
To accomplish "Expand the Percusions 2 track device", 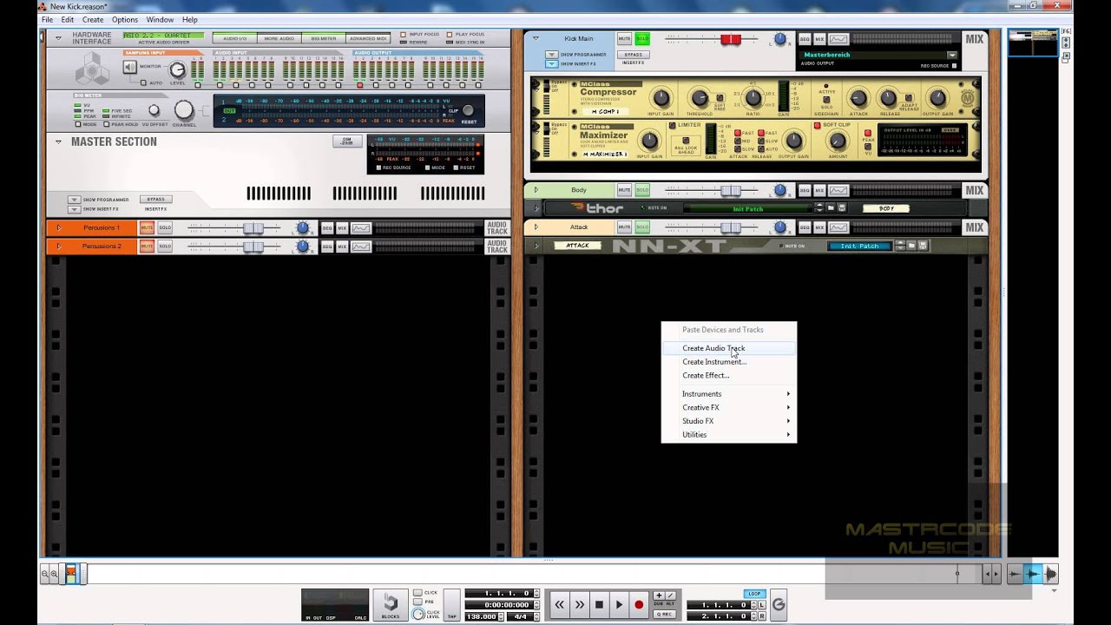I will click(58, 247).
